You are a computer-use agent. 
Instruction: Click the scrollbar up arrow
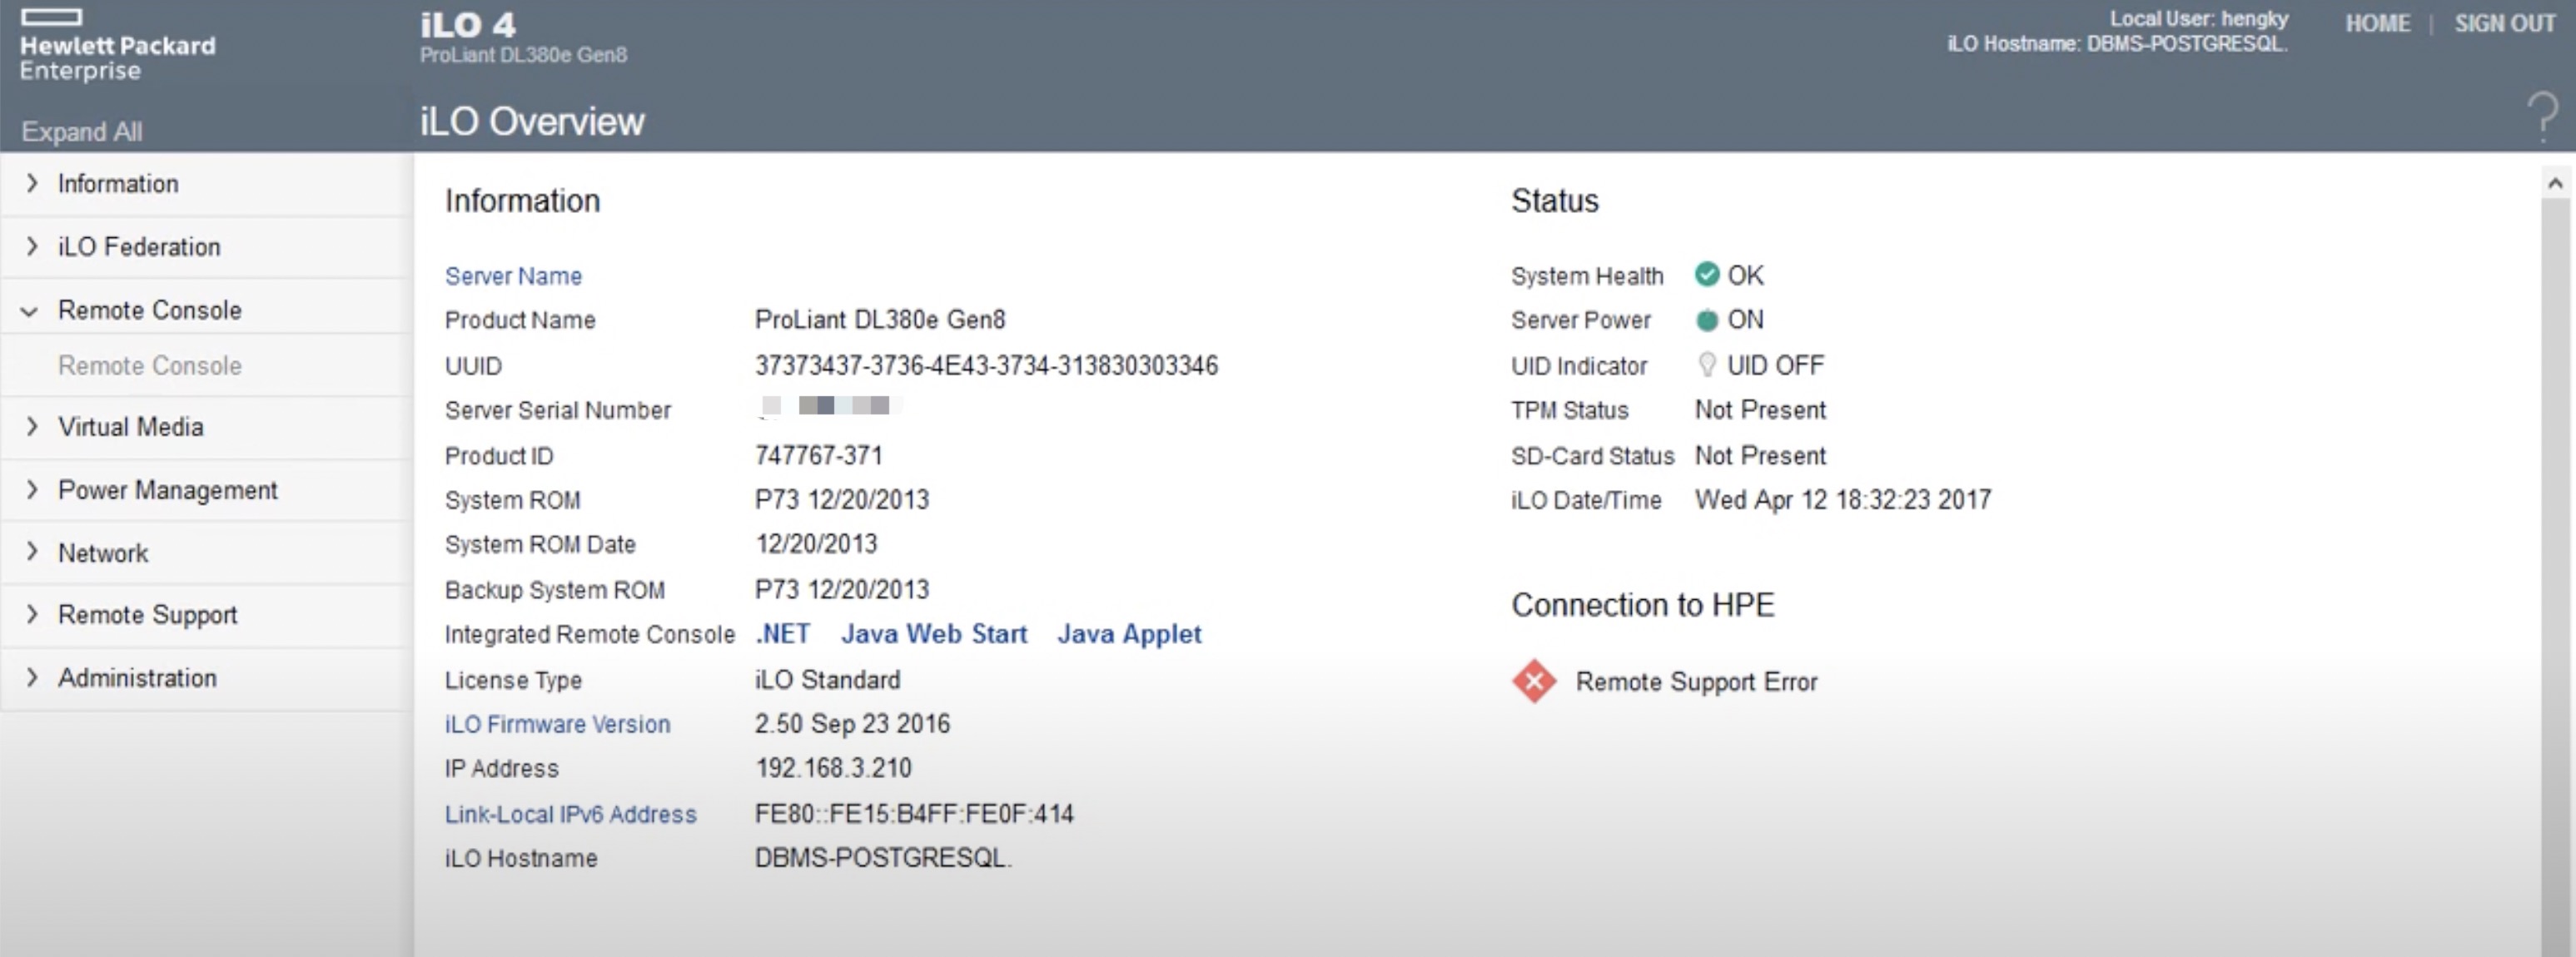(2555, 183)
